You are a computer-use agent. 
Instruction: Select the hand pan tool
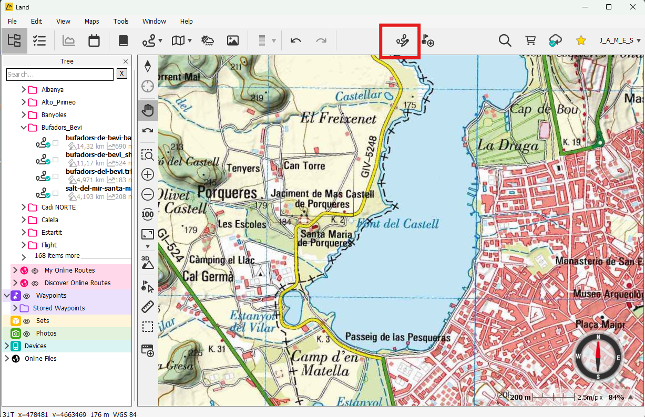(148, 110)
